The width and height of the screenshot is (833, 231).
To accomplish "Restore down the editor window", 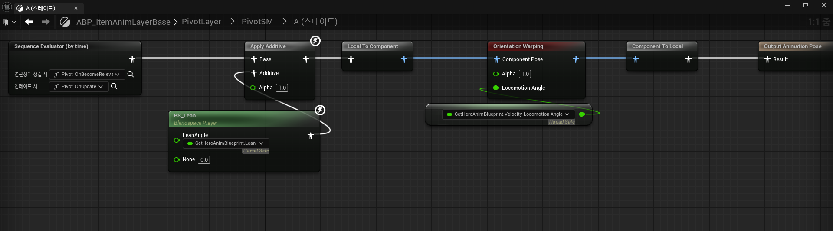I will click(806, 5).
